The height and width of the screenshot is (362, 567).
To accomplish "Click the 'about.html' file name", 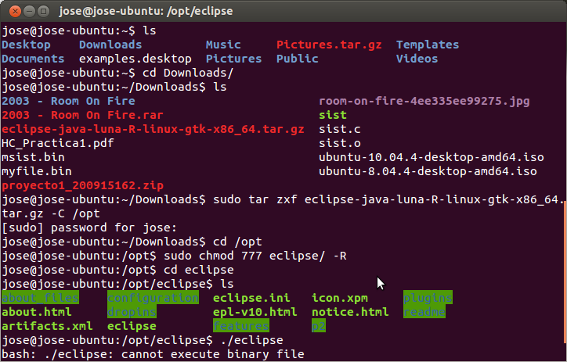I will pos(37,312).
